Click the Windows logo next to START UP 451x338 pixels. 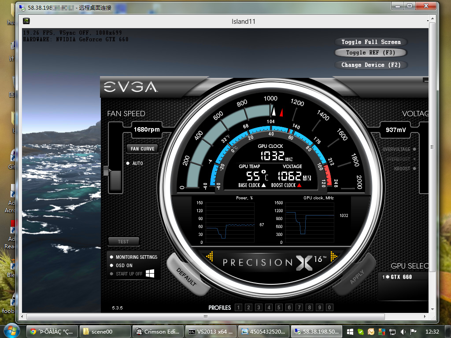(150, 273)
